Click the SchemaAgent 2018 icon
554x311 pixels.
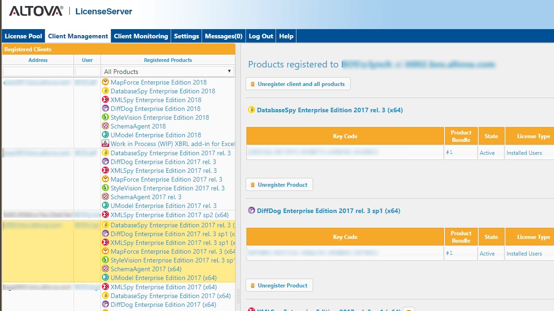coord(105,126)
